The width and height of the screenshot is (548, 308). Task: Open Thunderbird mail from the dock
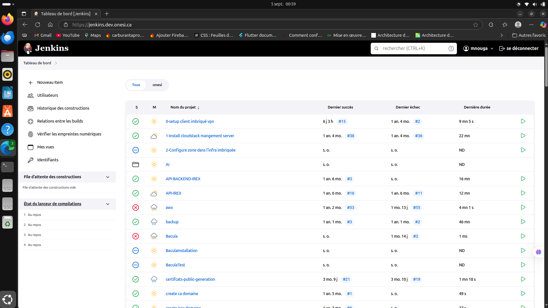(7, 38)
